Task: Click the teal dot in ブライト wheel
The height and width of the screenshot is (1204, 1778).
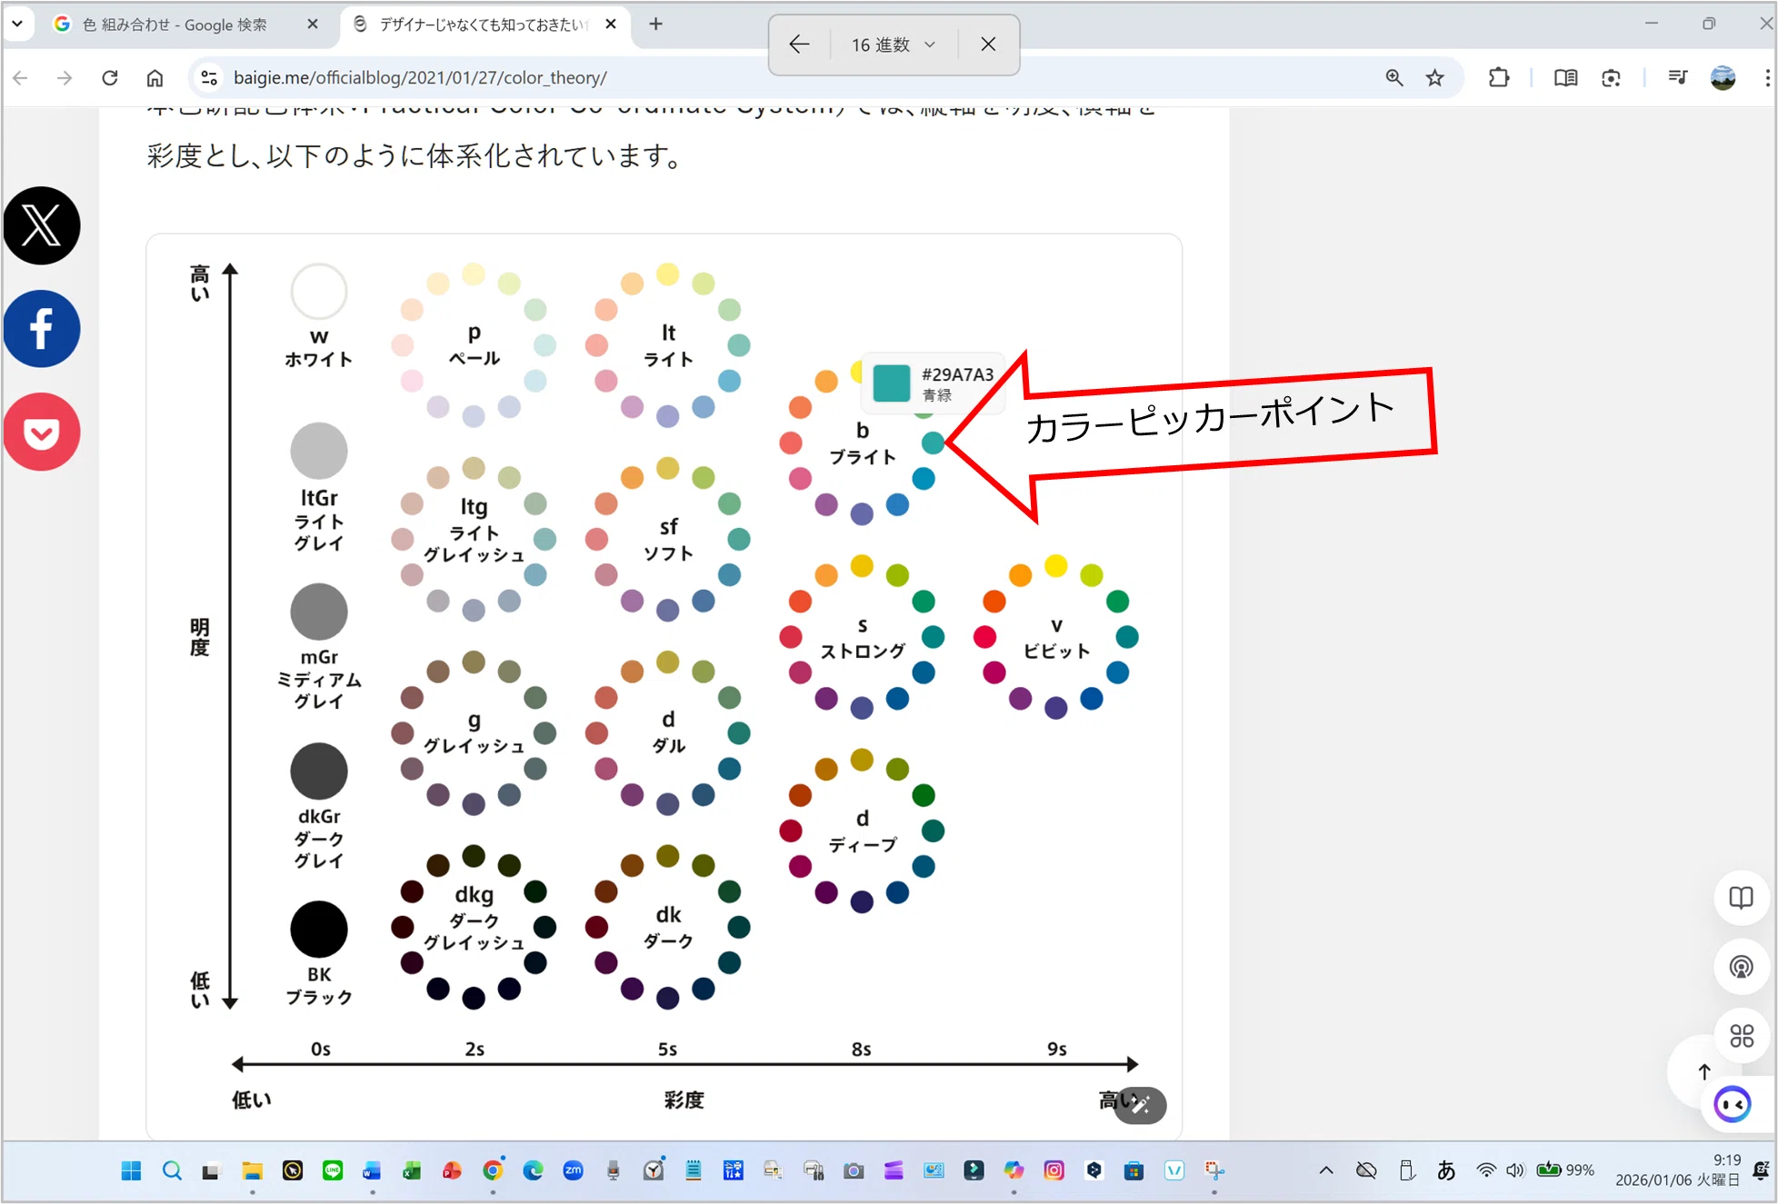Action: (x=933, y=443)
